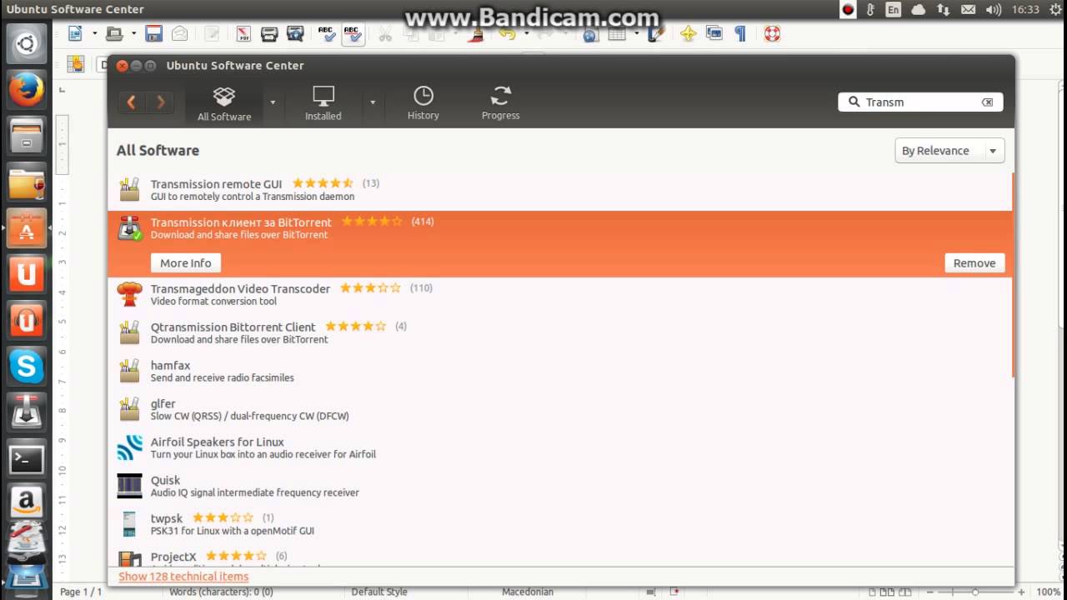Open the sound volume indicator
This screenshot has width=1067, height=600.
pyautogui.click(x=993, y=9)
